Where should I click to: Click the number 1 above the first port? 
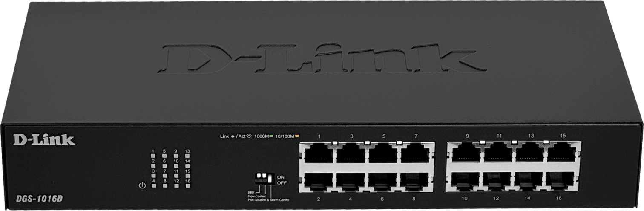click(319, 136)
